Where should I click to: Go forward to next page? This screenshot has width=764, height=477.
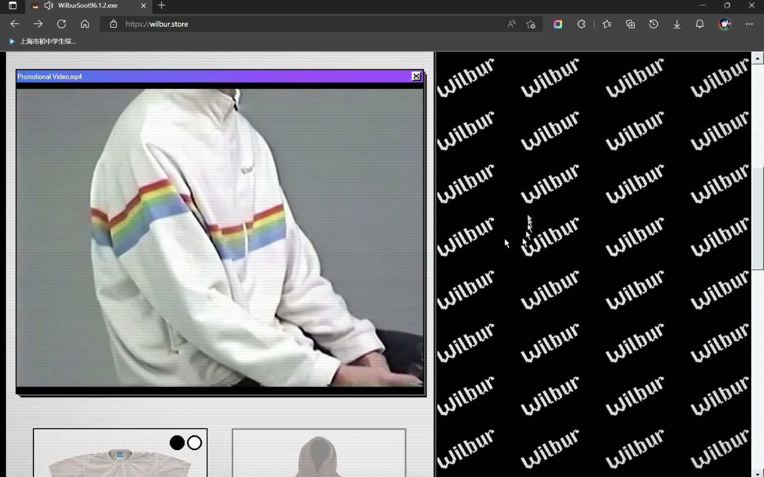(38, 24)
